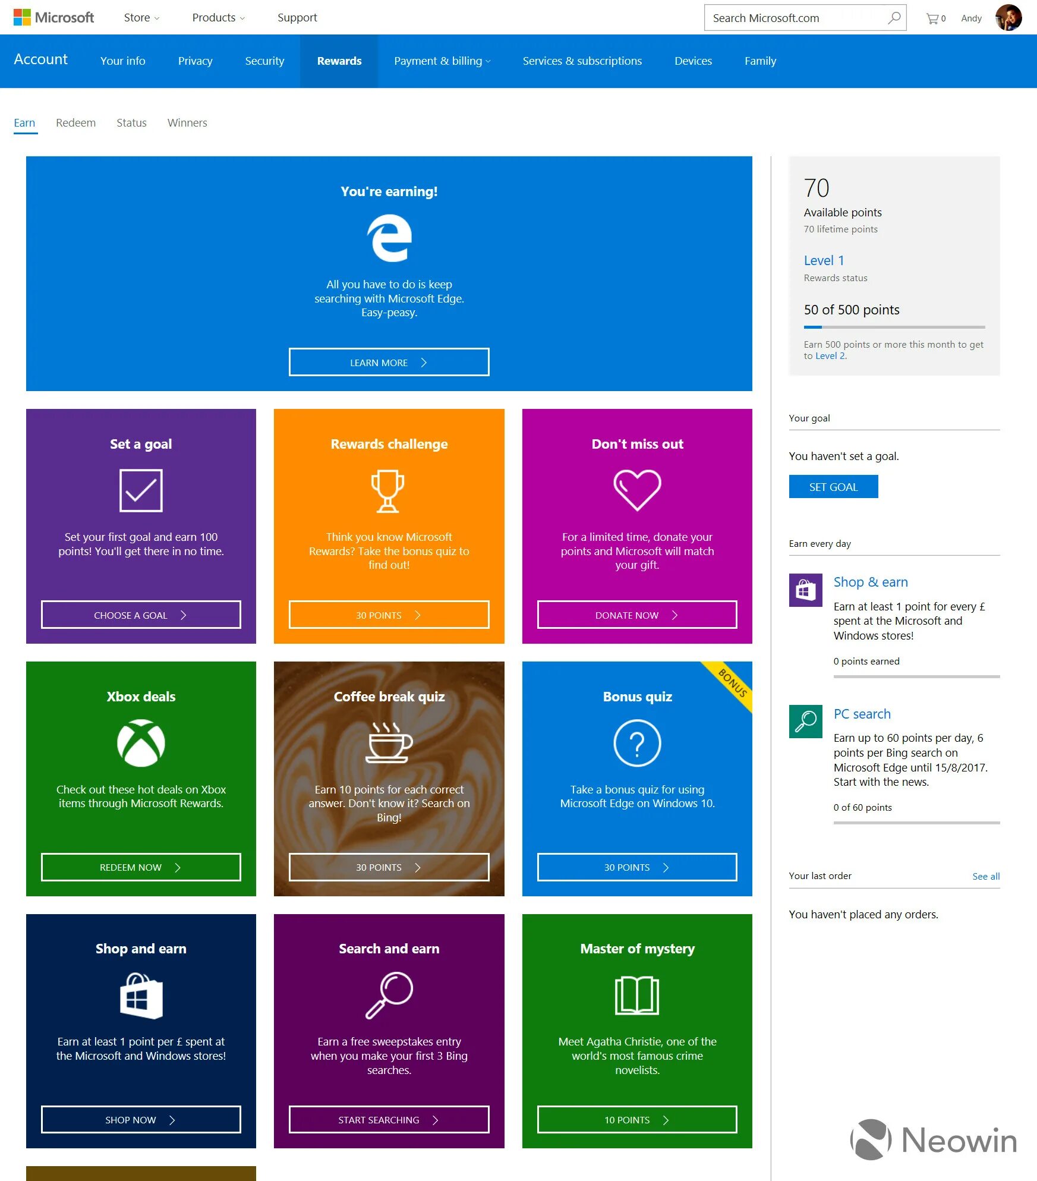Screen dimensions: 1037x1181
Task: Click the search magnifier icon
Action: tap(894, 18)
